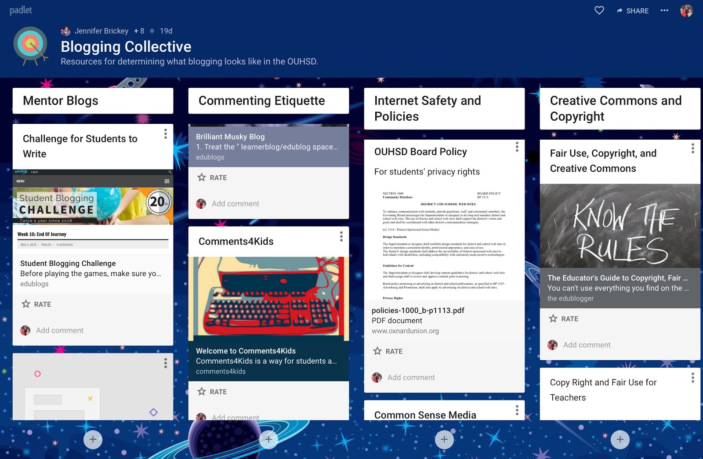Open the Brilliant Musky Blog link
703x459 pixels.
tap(268, 146)
